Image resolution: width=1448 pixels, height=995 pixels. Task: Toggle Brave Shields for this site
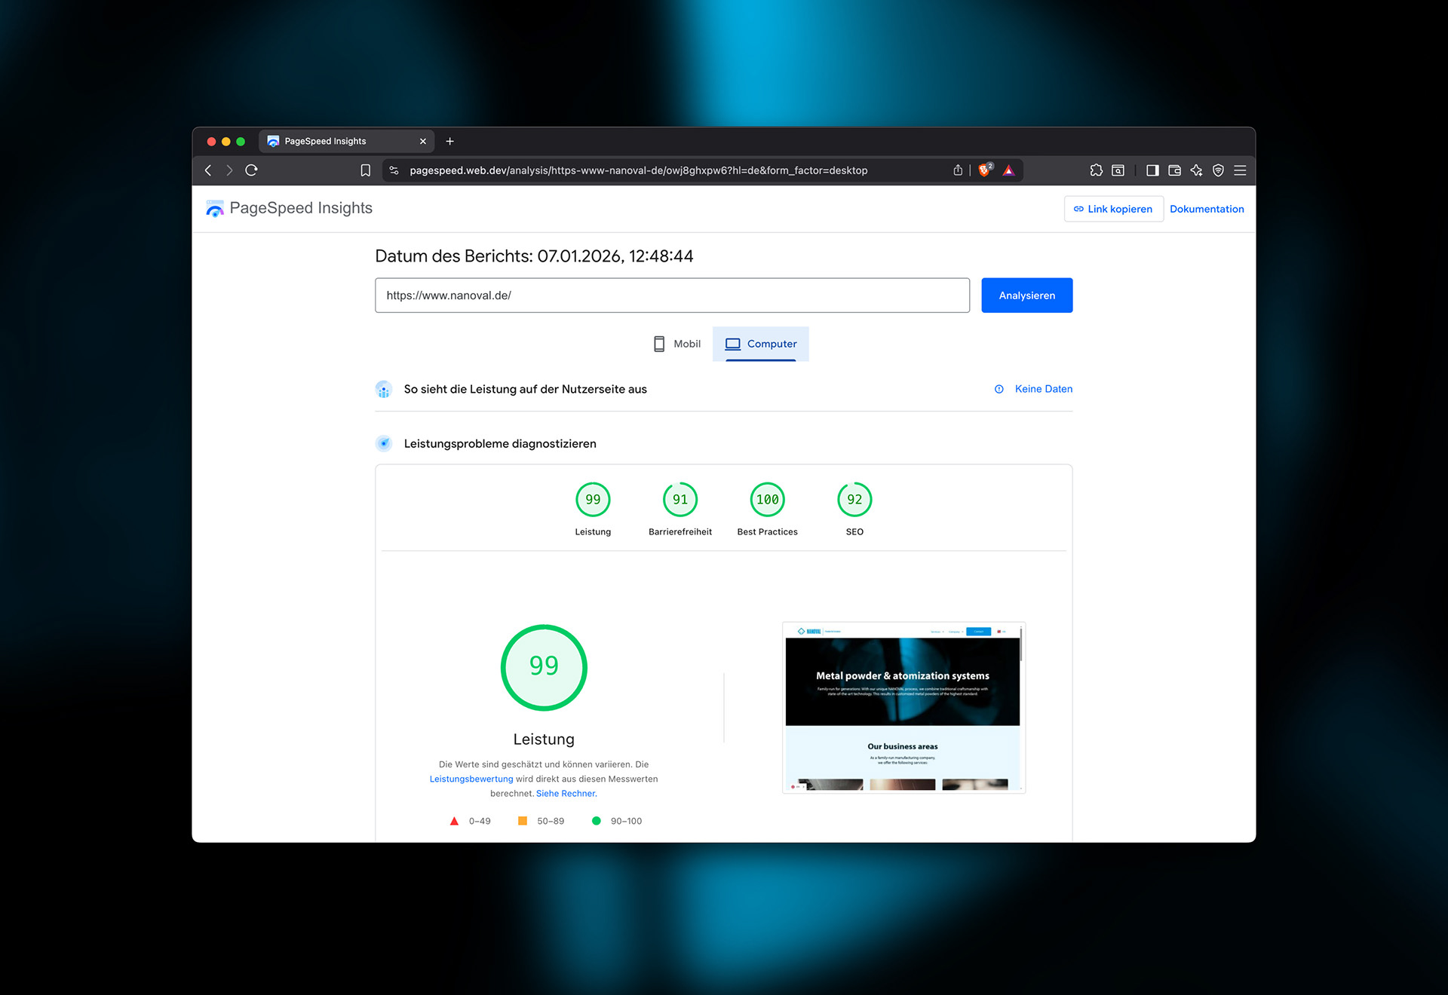point(985,170)
